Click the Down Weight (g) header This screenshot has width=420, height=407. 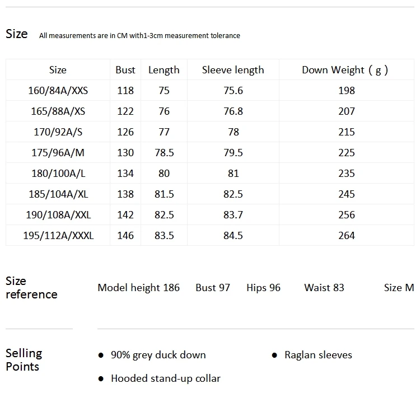point(345,70)
